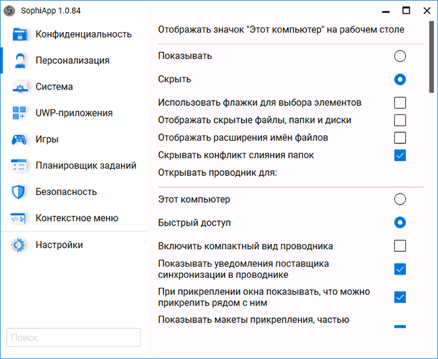Select the Скрыть radio button
Screen dimensions: 438x359
pyautogui.click(x=400, y=79)
